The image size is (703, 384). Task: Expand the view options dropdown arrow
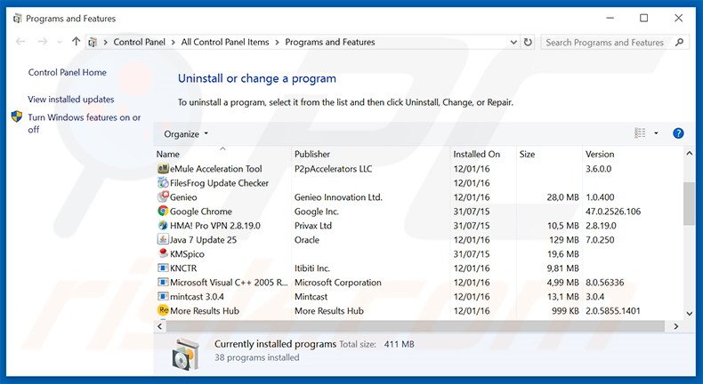click(656, 133)
